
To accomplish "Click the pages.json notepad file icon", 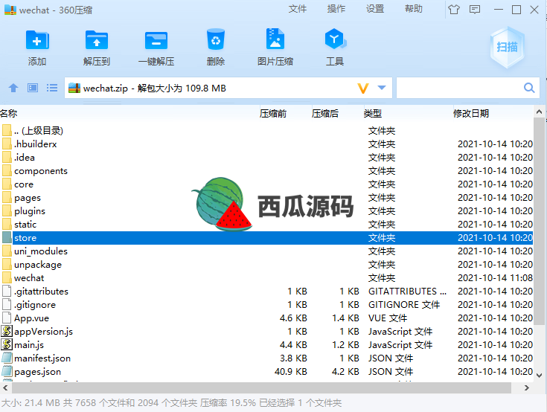I will pos(7,371).
